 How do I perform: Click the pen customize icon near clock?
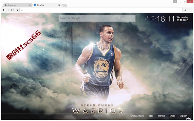coord(146,18)
